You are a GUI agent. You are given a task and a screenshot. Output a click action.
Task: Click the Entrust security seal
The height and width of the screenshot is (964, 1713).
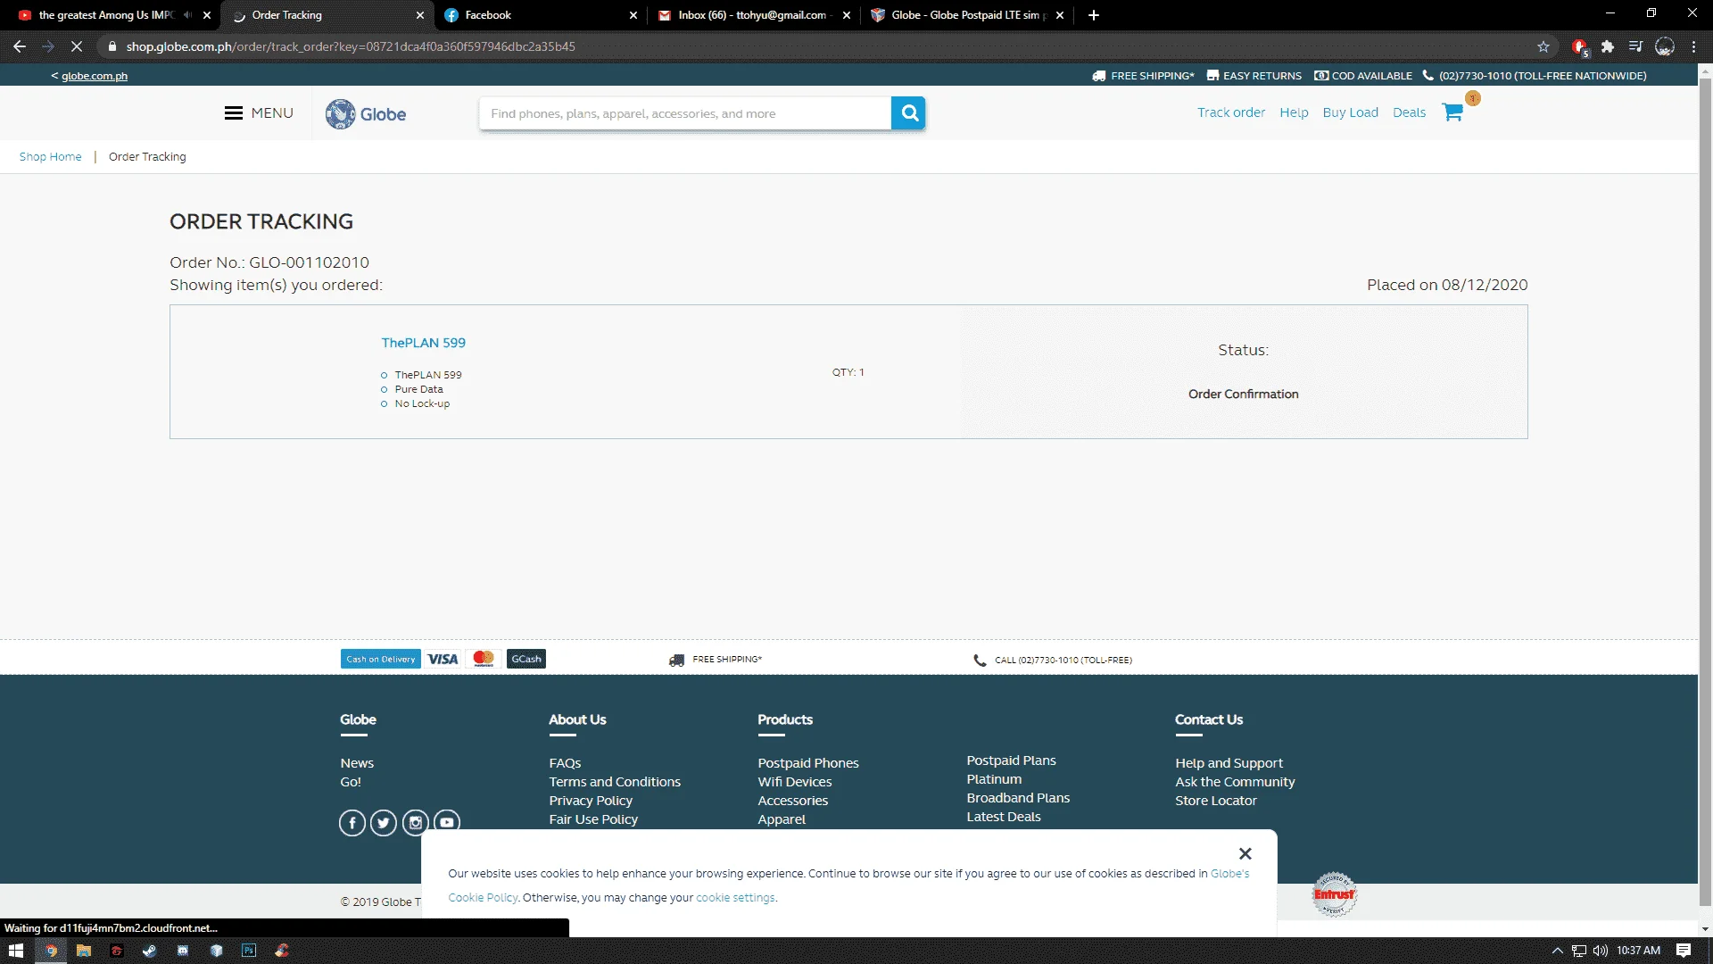coord(1334,893)
